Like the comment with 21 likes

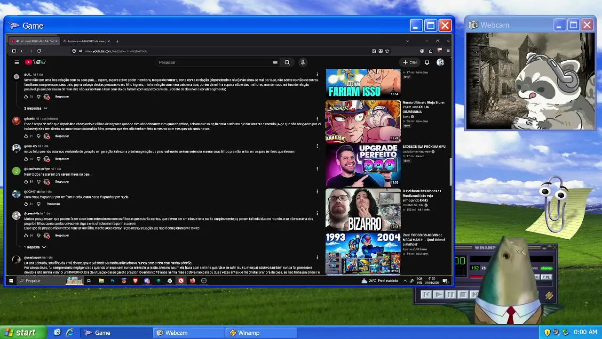pos(26,136)
